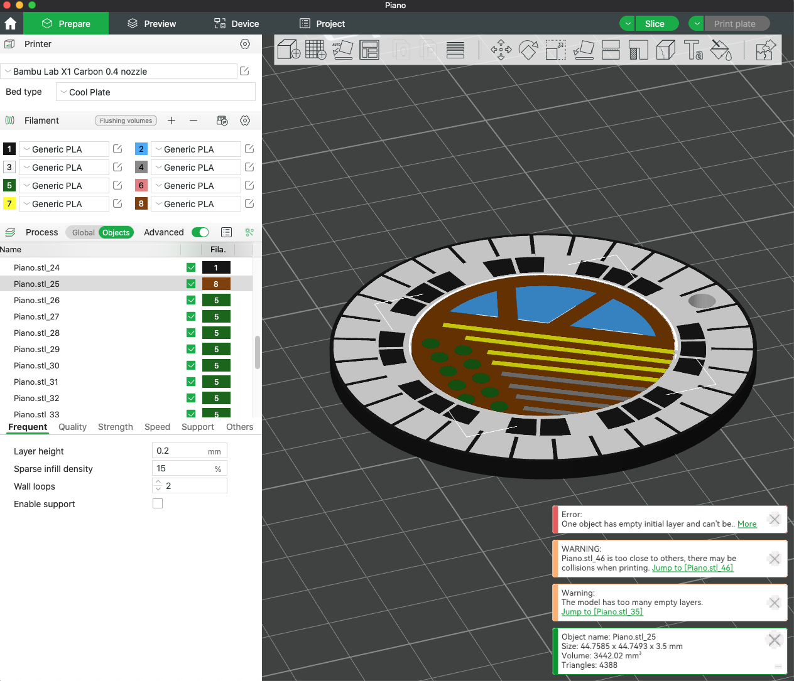
Task: Click the green Slice button
Action: click(x=655, y=24)
